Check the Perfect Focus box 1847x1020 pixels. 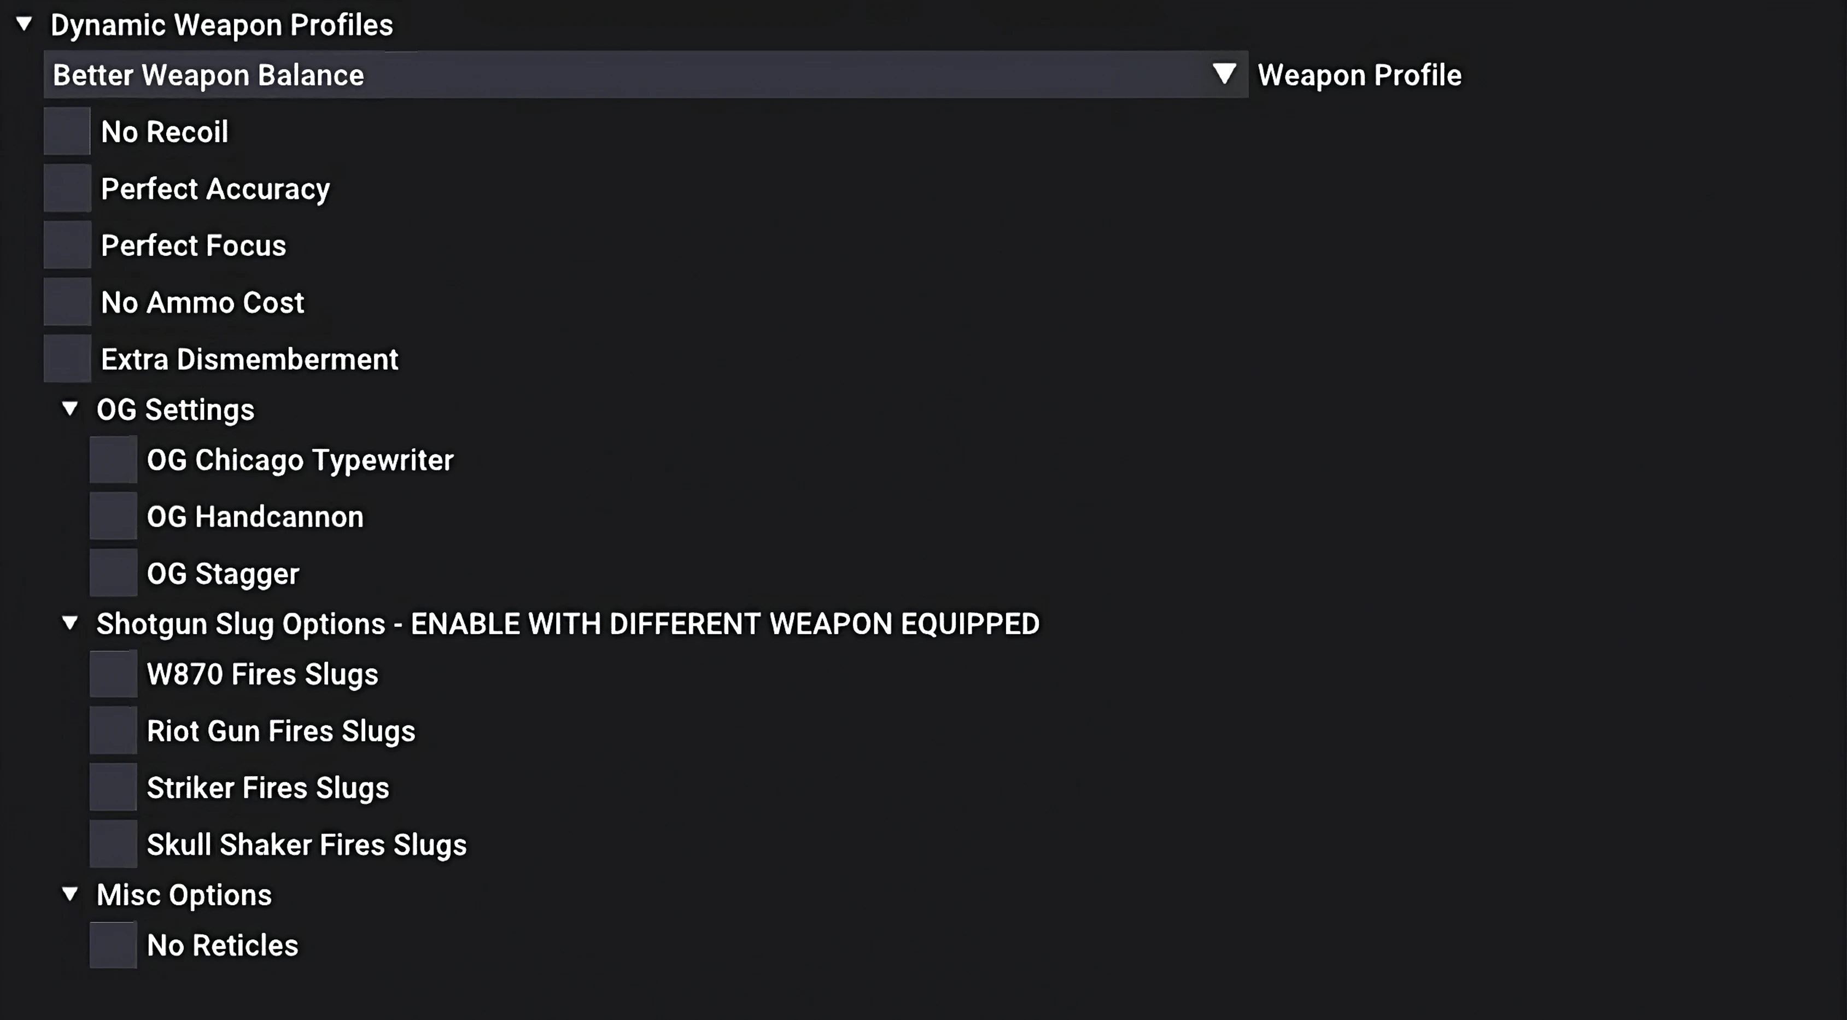pos(67,245)
